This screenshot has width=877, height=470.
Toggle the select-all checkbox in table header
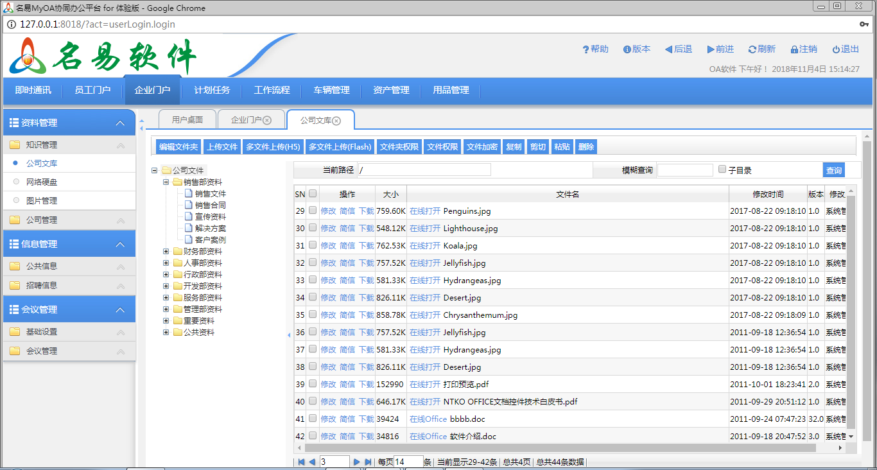click(313, 193)
